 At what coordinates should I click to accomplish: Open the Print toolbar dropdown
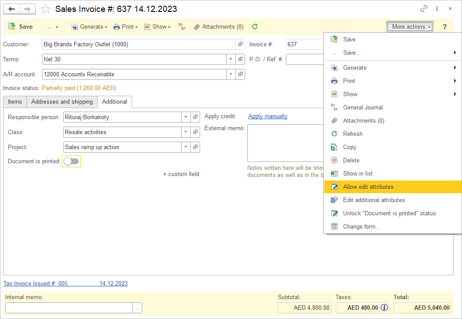point(125,27)
